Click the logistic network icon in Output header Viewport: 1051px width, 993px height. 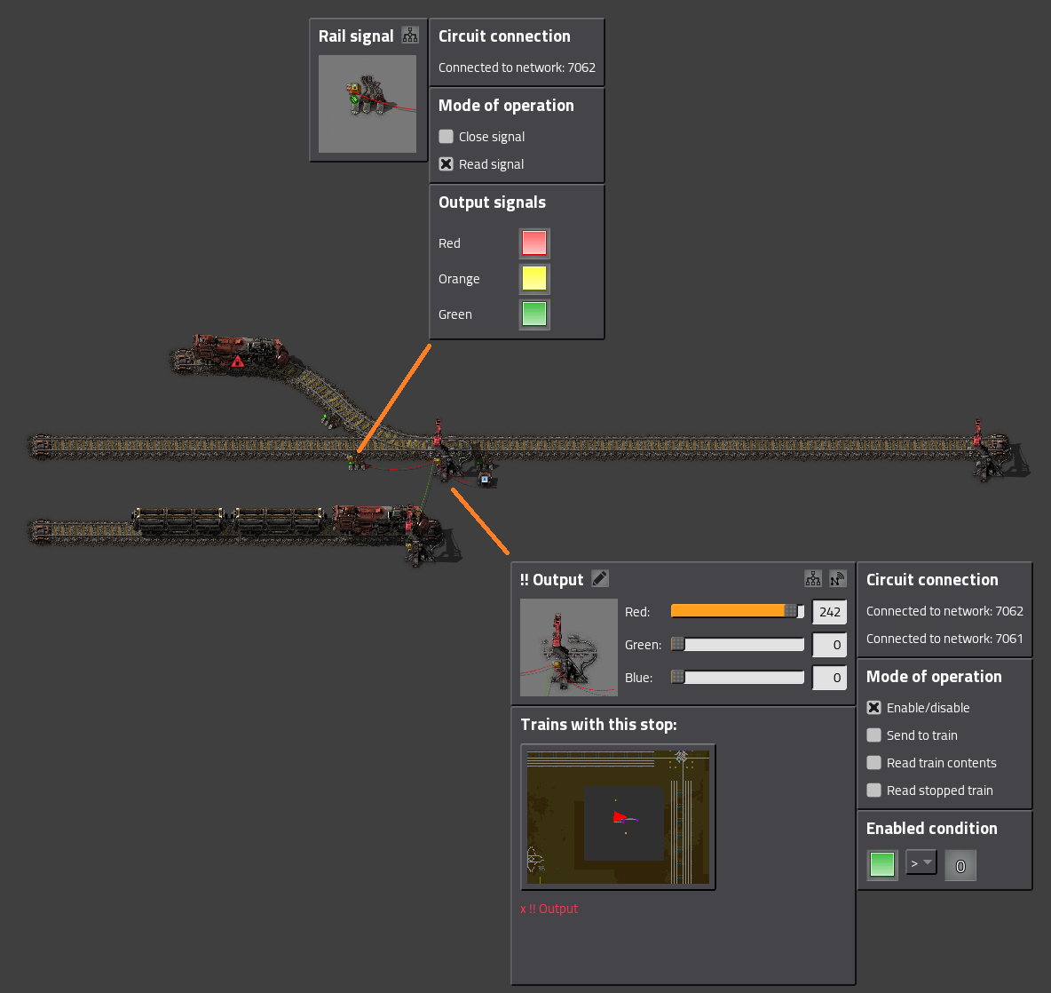(837, 579)
